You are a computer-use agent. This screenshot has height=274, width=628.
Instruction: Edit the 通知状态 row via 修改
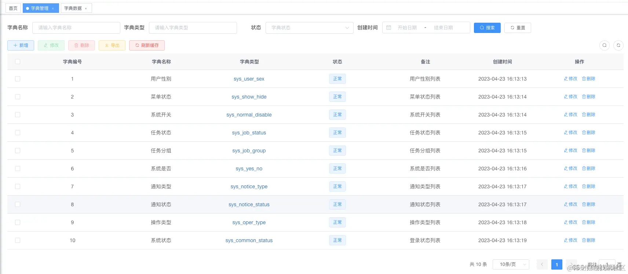pyautogui.click(x=570, y=204)
